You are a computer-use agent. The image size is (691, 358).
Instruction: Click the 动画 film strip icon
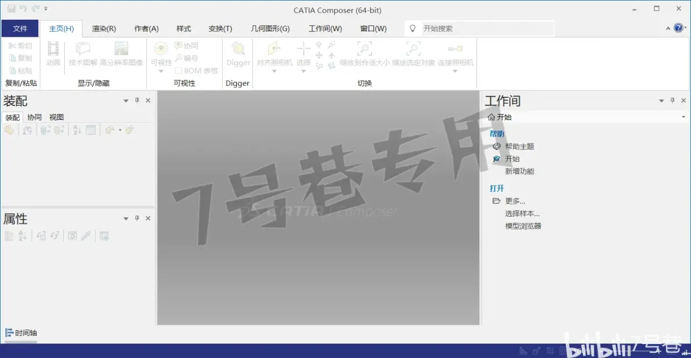pyautogui.click(x=53, y=49)
